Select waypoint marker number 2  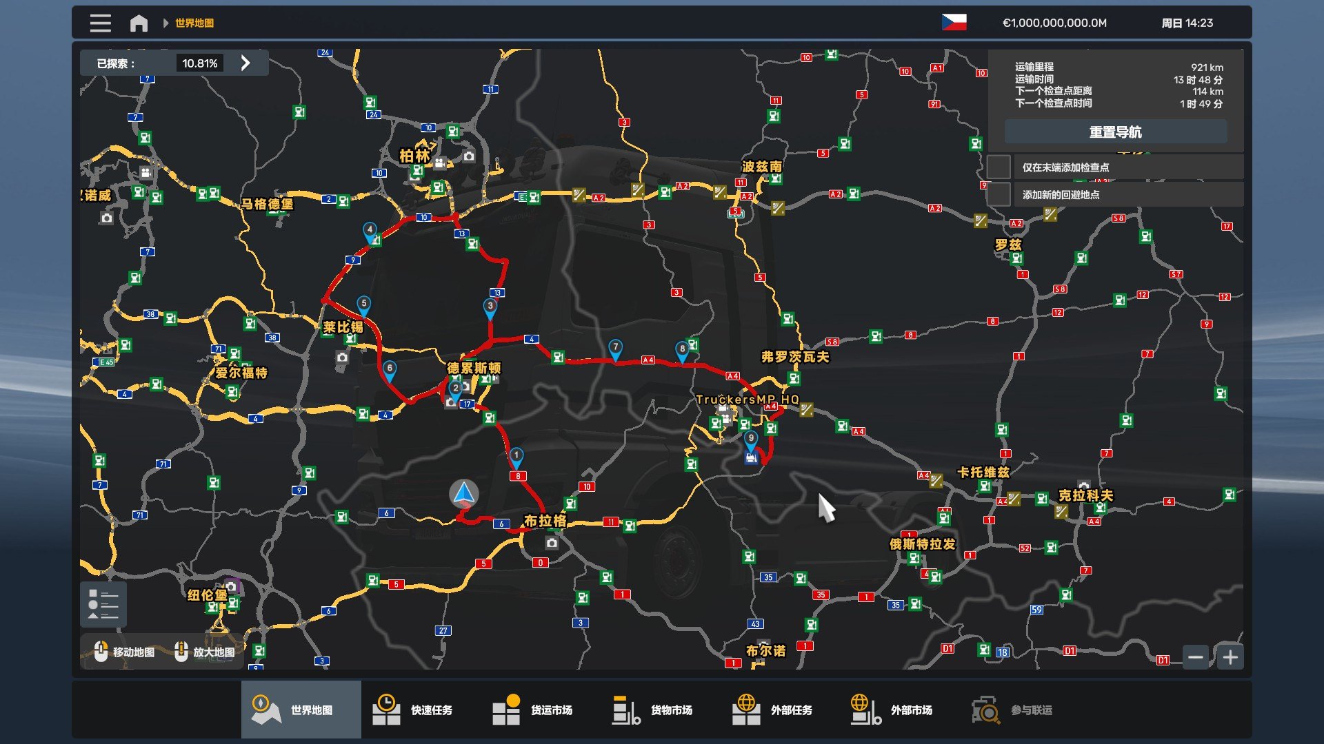[x=456, y=390]
